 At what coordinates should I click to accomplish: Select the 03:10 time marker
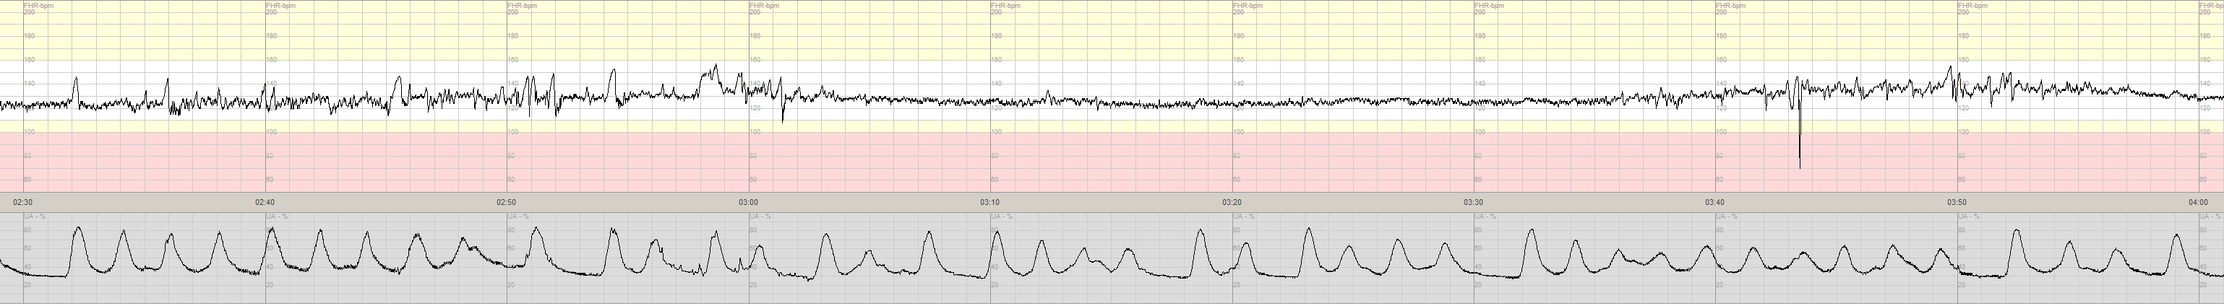[990, 203]
